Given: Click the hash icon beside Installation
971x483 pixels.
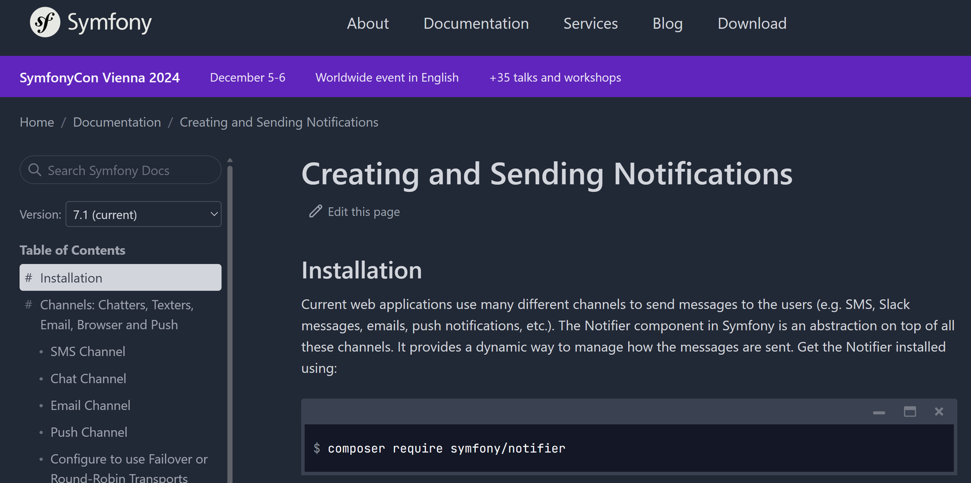Looking at the screenshot, I should [x=29, y=278].
